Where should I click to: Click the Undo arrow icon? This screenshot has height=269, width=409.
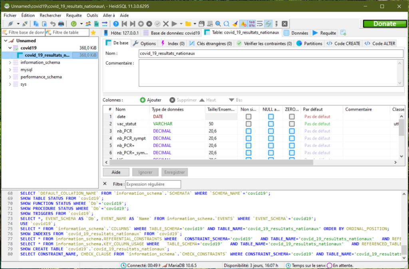pos(53,24)
